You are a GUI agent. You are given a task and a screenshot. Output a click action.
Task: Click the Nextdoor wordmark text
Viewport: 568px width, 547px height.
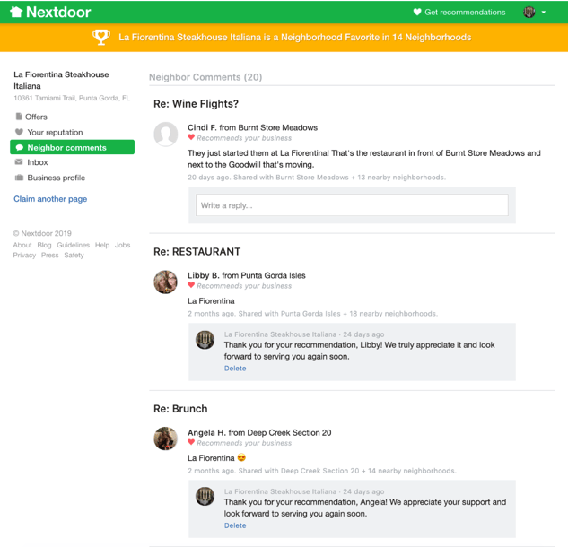point(58,12)
